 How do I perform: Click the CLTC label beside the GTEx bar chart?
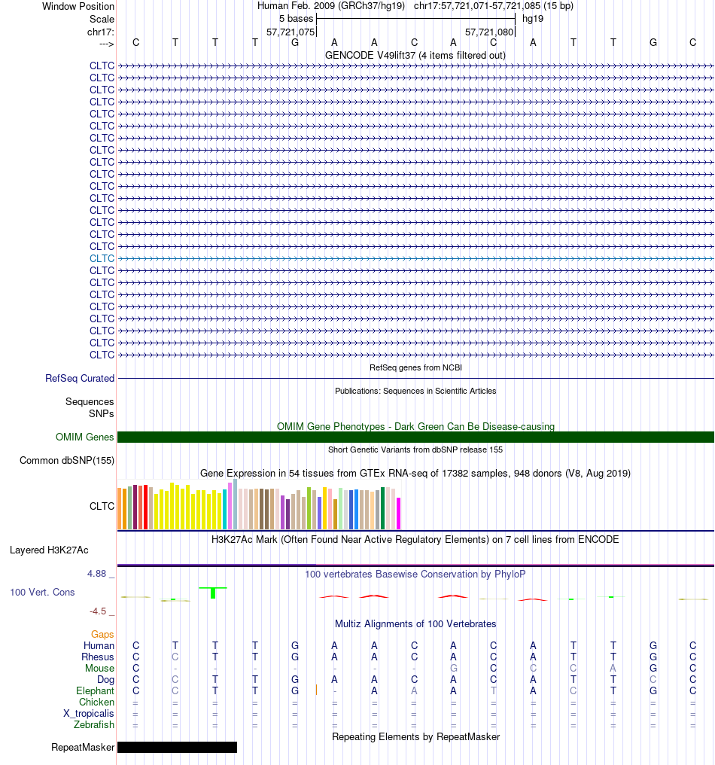[x=102, y=506]
